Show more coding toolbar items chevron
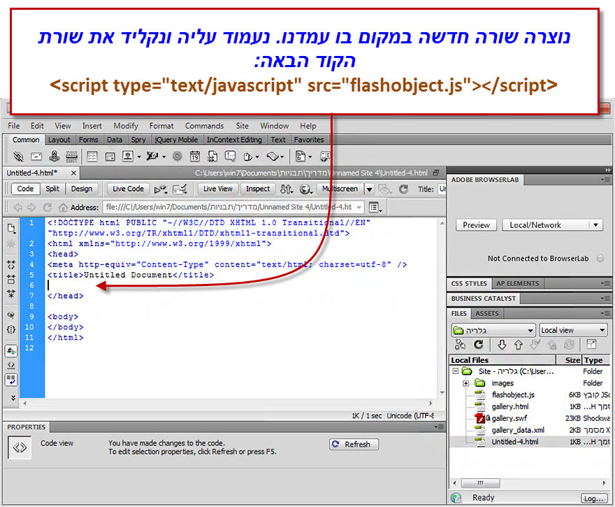Viewport: 615px width, 507px height. point(13,397)
